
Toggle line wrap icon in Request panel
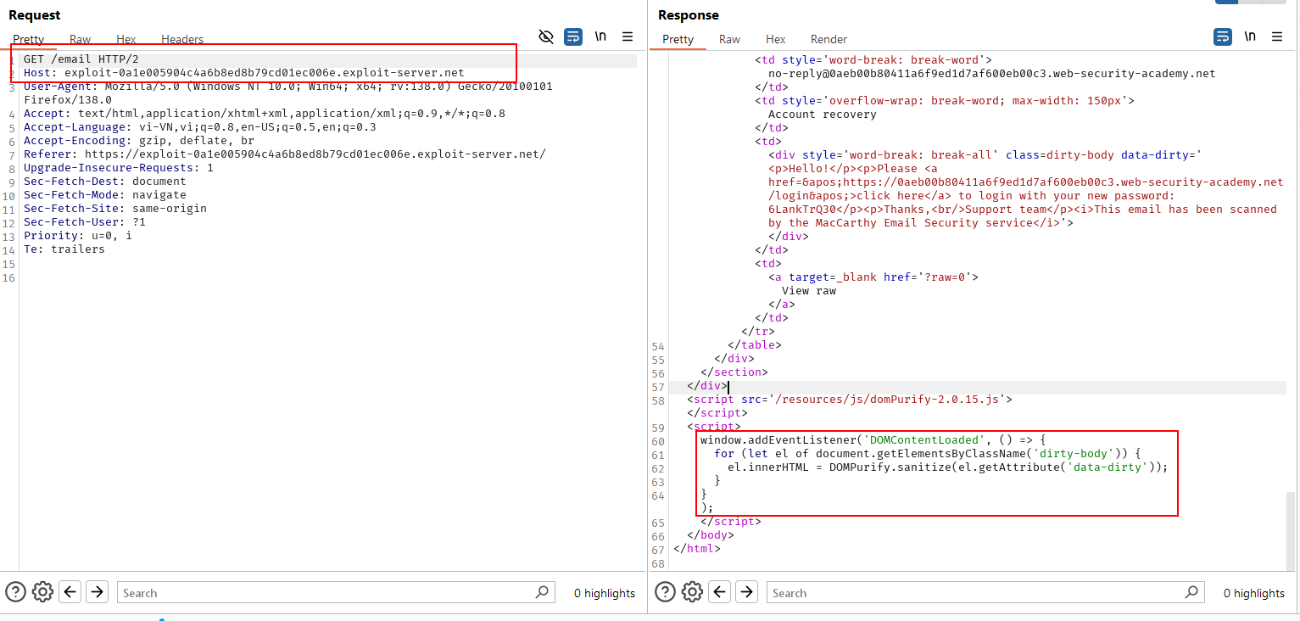pyautogui.click(x=573, y=36)
